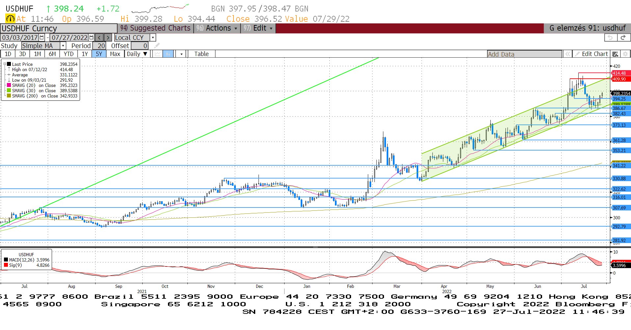Expand the Edit menu

point(258,28)
